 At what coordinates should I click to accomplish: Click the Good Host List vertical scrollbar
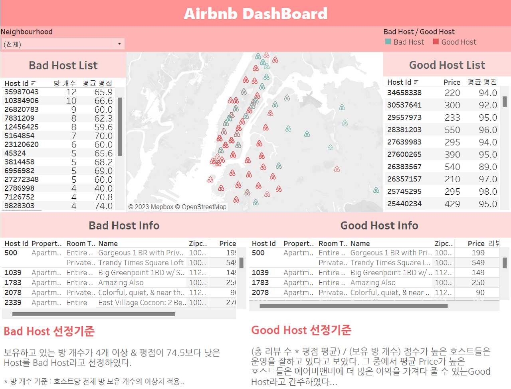[x=505, y=102]
